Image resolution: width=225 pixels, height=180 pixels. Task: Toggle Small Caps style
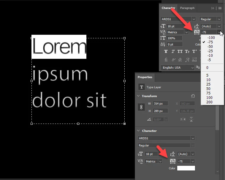(187, 51)
